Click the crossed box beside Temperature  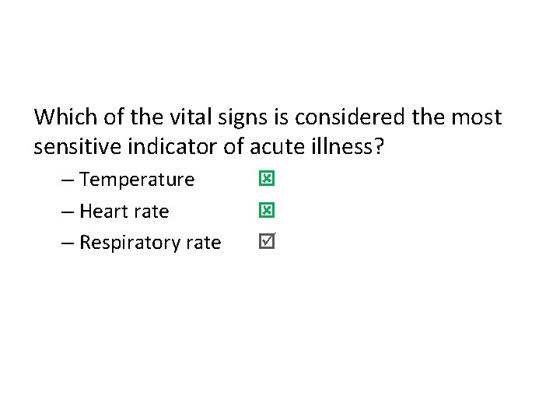tap(266, 180)
